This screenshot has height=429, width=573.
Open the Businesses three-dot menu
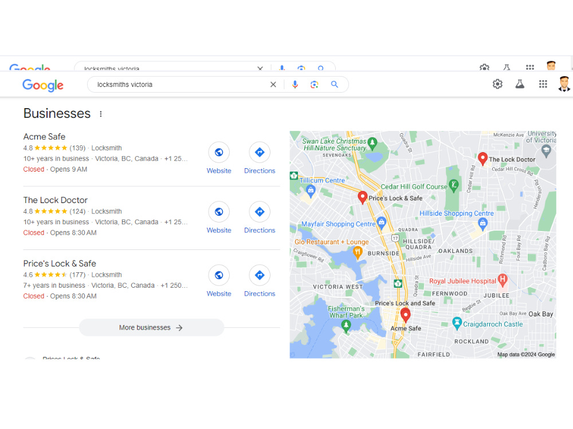coord(101,114)
